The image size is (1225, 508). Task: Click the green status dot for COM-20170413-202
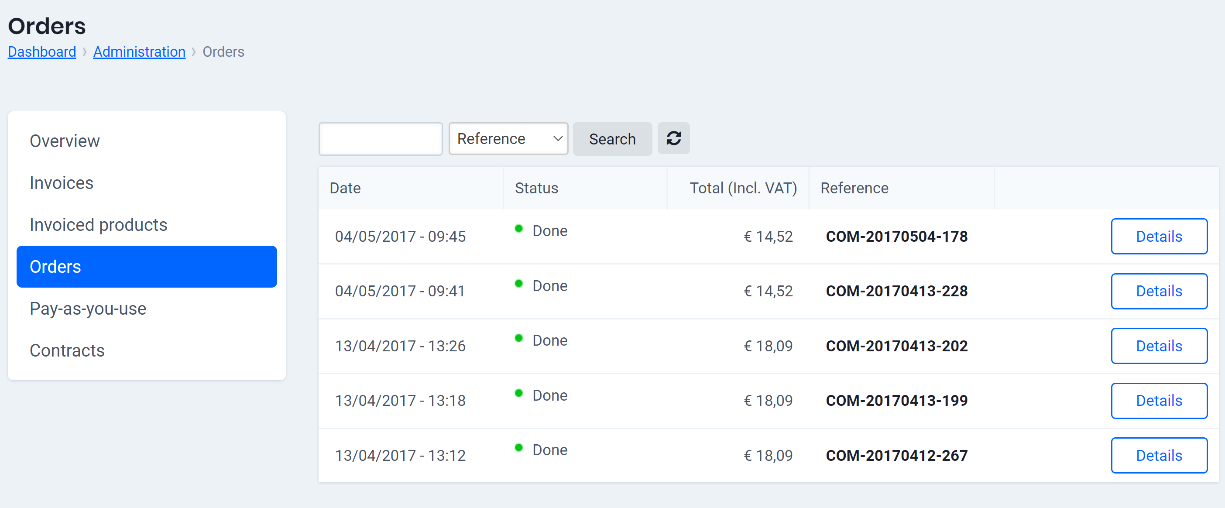pyautogui.click(x=519, y=338)
